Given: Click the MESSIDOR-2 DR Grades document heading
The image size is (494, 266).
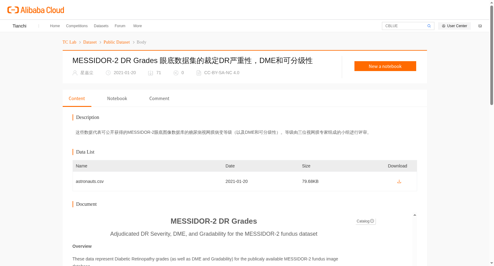Looking at the screenshot, I should [x=214, y=221].
